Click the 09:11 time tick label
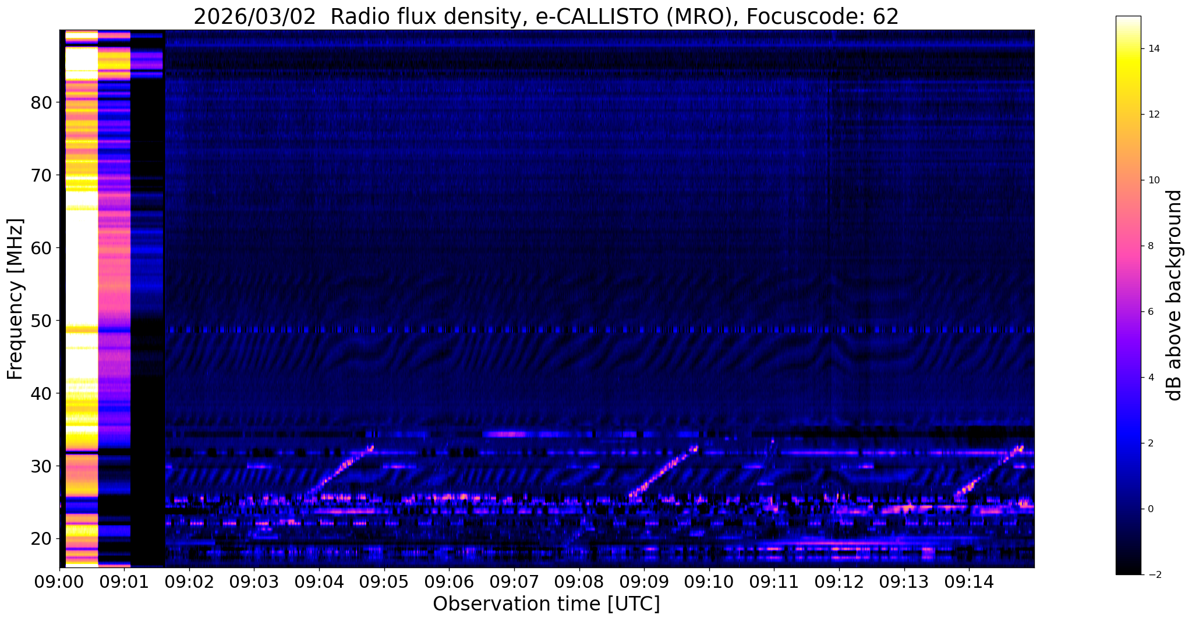 tap(774, 581)
